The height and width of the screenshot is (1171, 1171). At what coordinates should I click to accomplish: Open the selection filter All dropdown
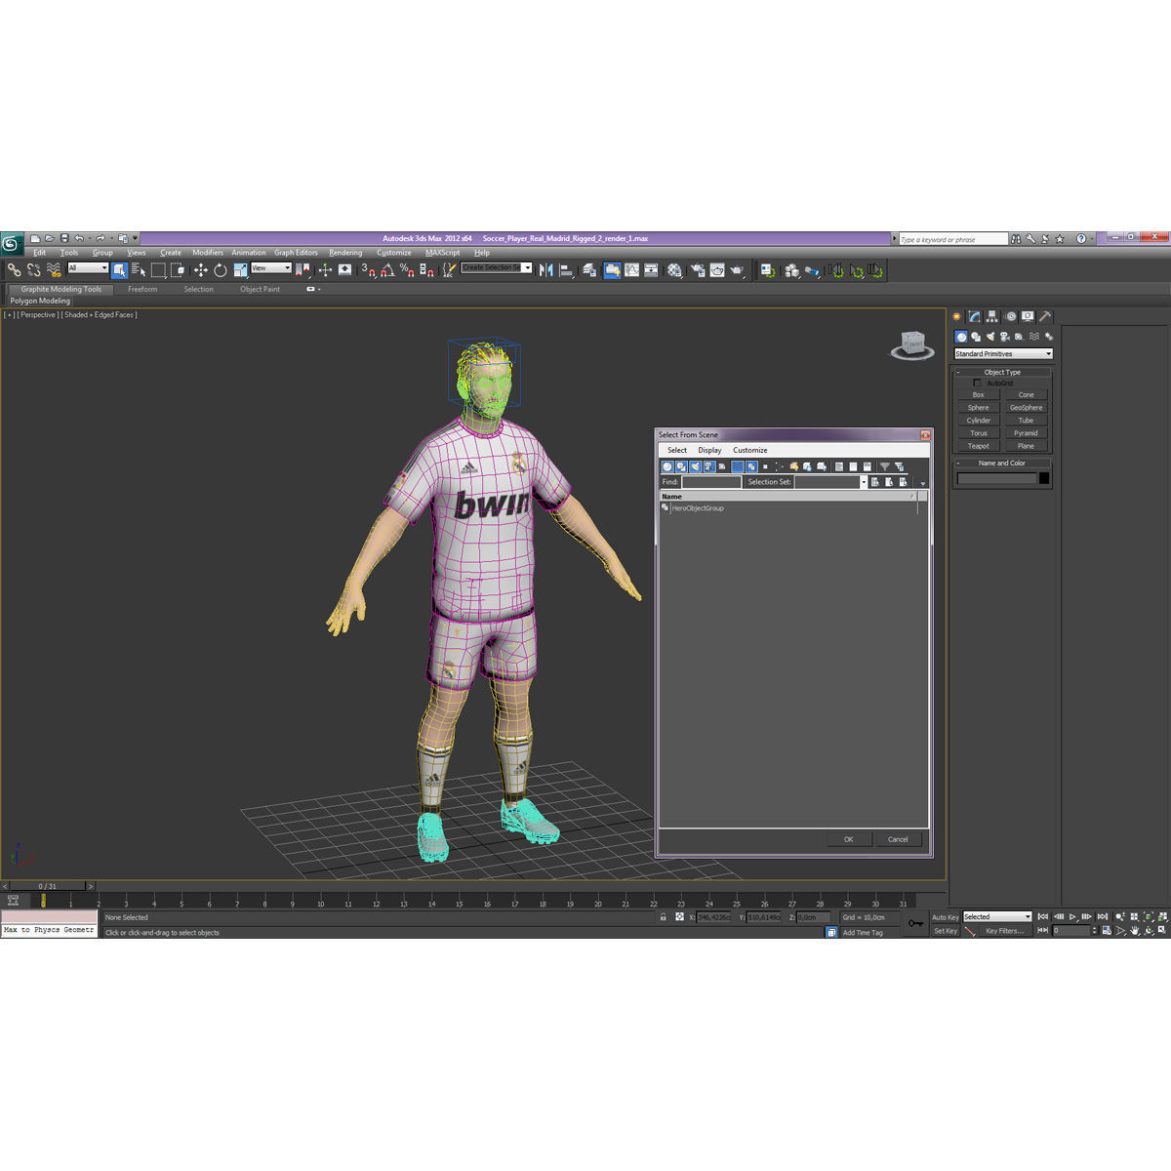pyautogui.click(x=87, y=267)
